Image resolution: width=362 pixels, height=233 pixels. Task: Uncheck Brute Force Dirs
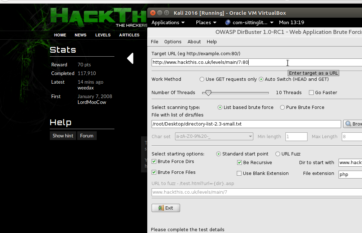pyautogui.click(x=154, y=162)
